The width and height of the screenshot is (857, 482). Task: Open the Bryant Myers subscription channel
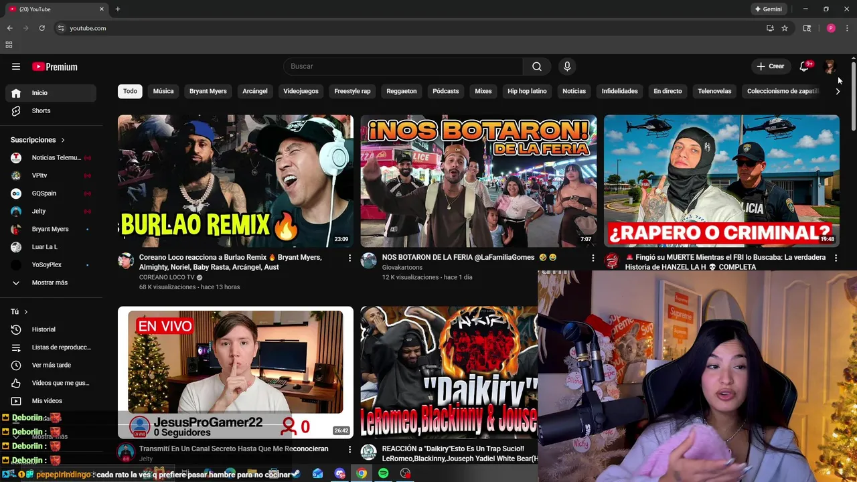pos(51,229)
